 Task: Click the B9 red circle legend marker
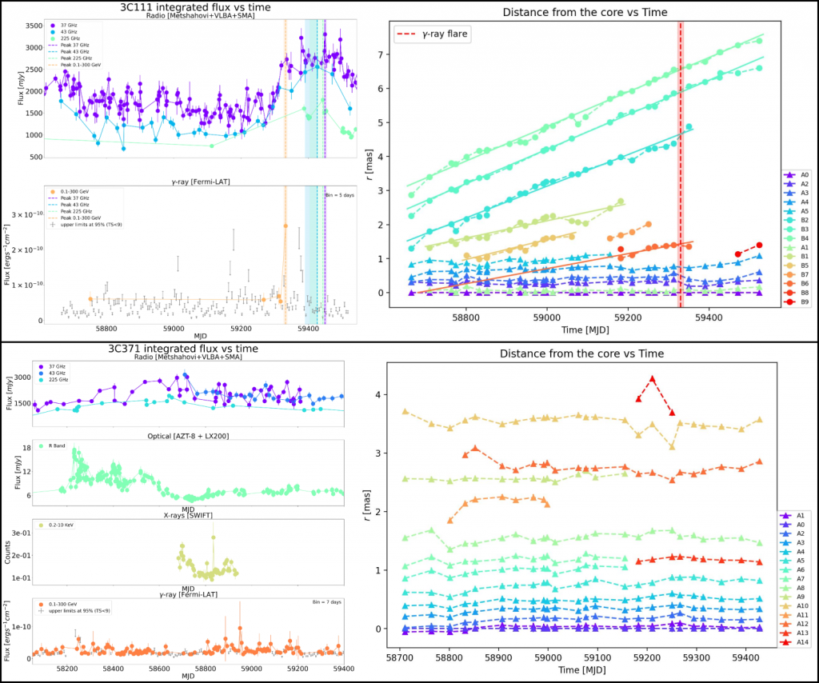pyautogui.click(x=789, y=302)
